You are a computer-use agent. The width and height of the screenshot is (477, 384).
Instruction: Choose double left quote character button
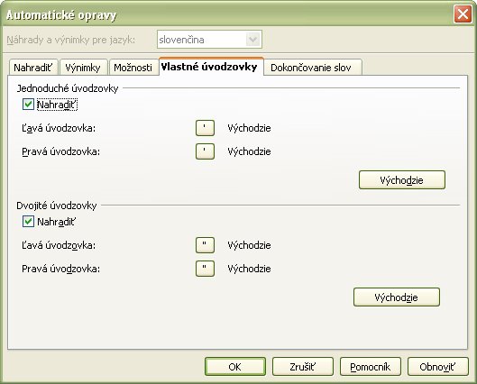205,245
